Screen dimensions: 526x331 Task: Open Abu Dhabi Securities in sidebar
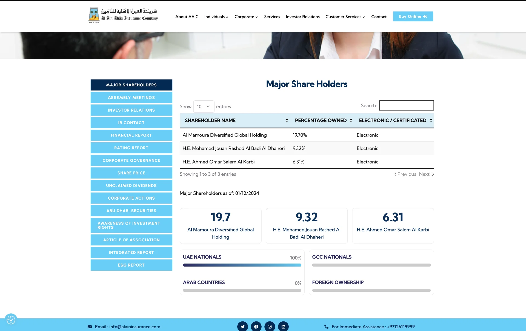[x=131, y=211]
